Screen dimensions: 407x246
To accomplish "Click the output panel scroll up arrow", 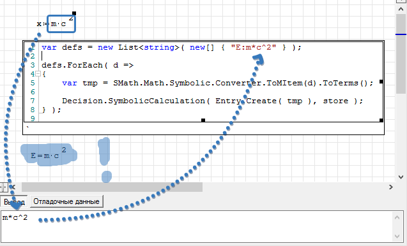I will 397,217.
